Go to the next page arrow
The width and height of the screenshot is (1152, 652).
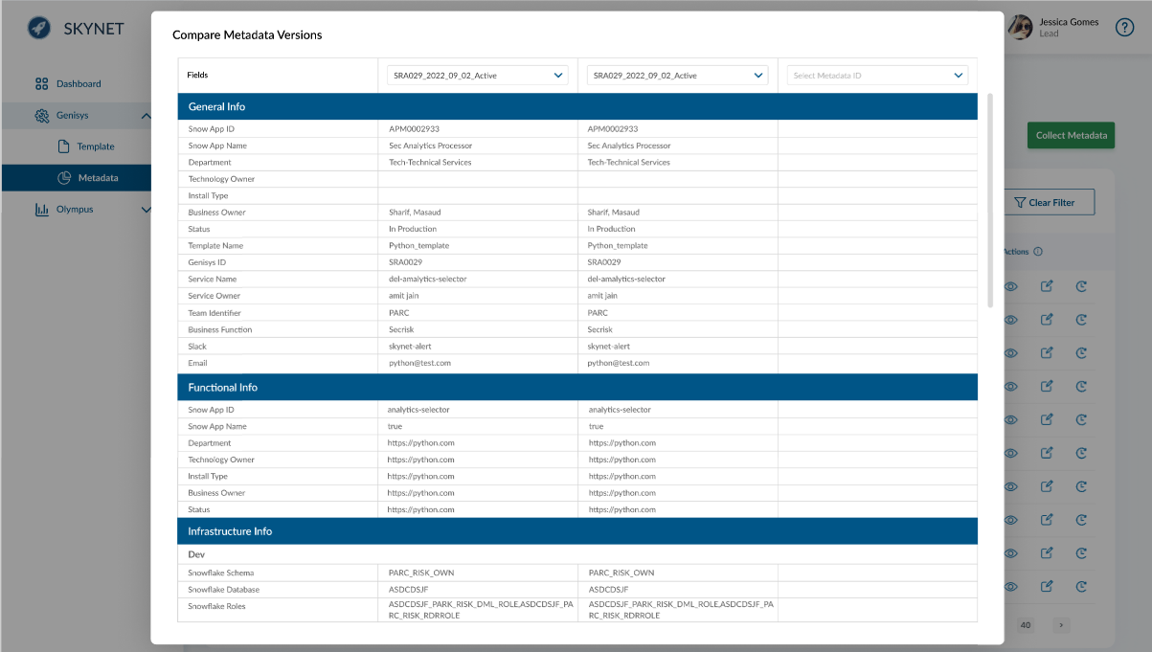click(x=1061, y=625)
